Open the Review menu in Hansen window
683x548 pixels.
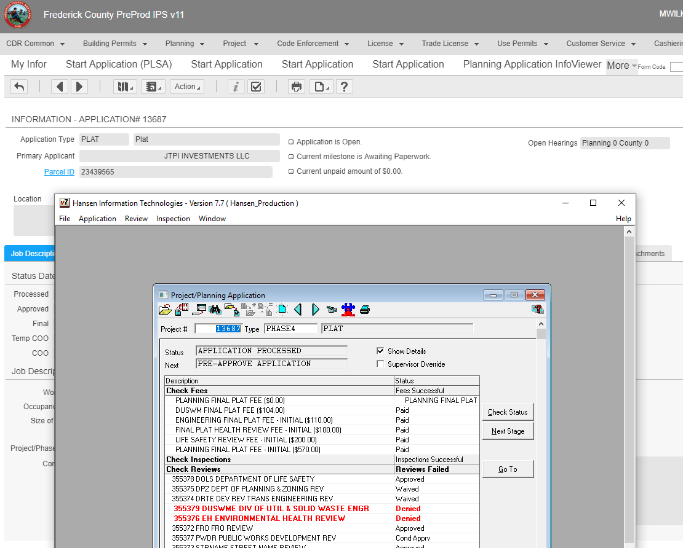(x=136, y=218)
